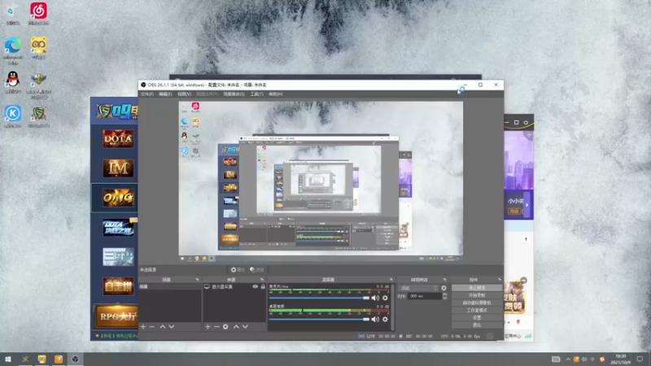Viewport: 651px width, 366px height.
Task: Click the taskbar clock showing 18:30
Action: [620, 359]
